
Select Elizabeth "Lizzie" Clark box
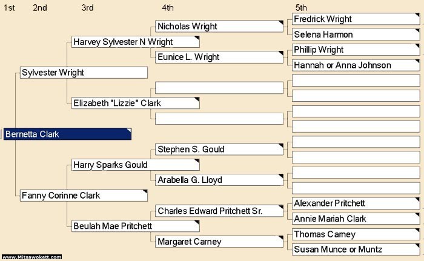point(136,103)
